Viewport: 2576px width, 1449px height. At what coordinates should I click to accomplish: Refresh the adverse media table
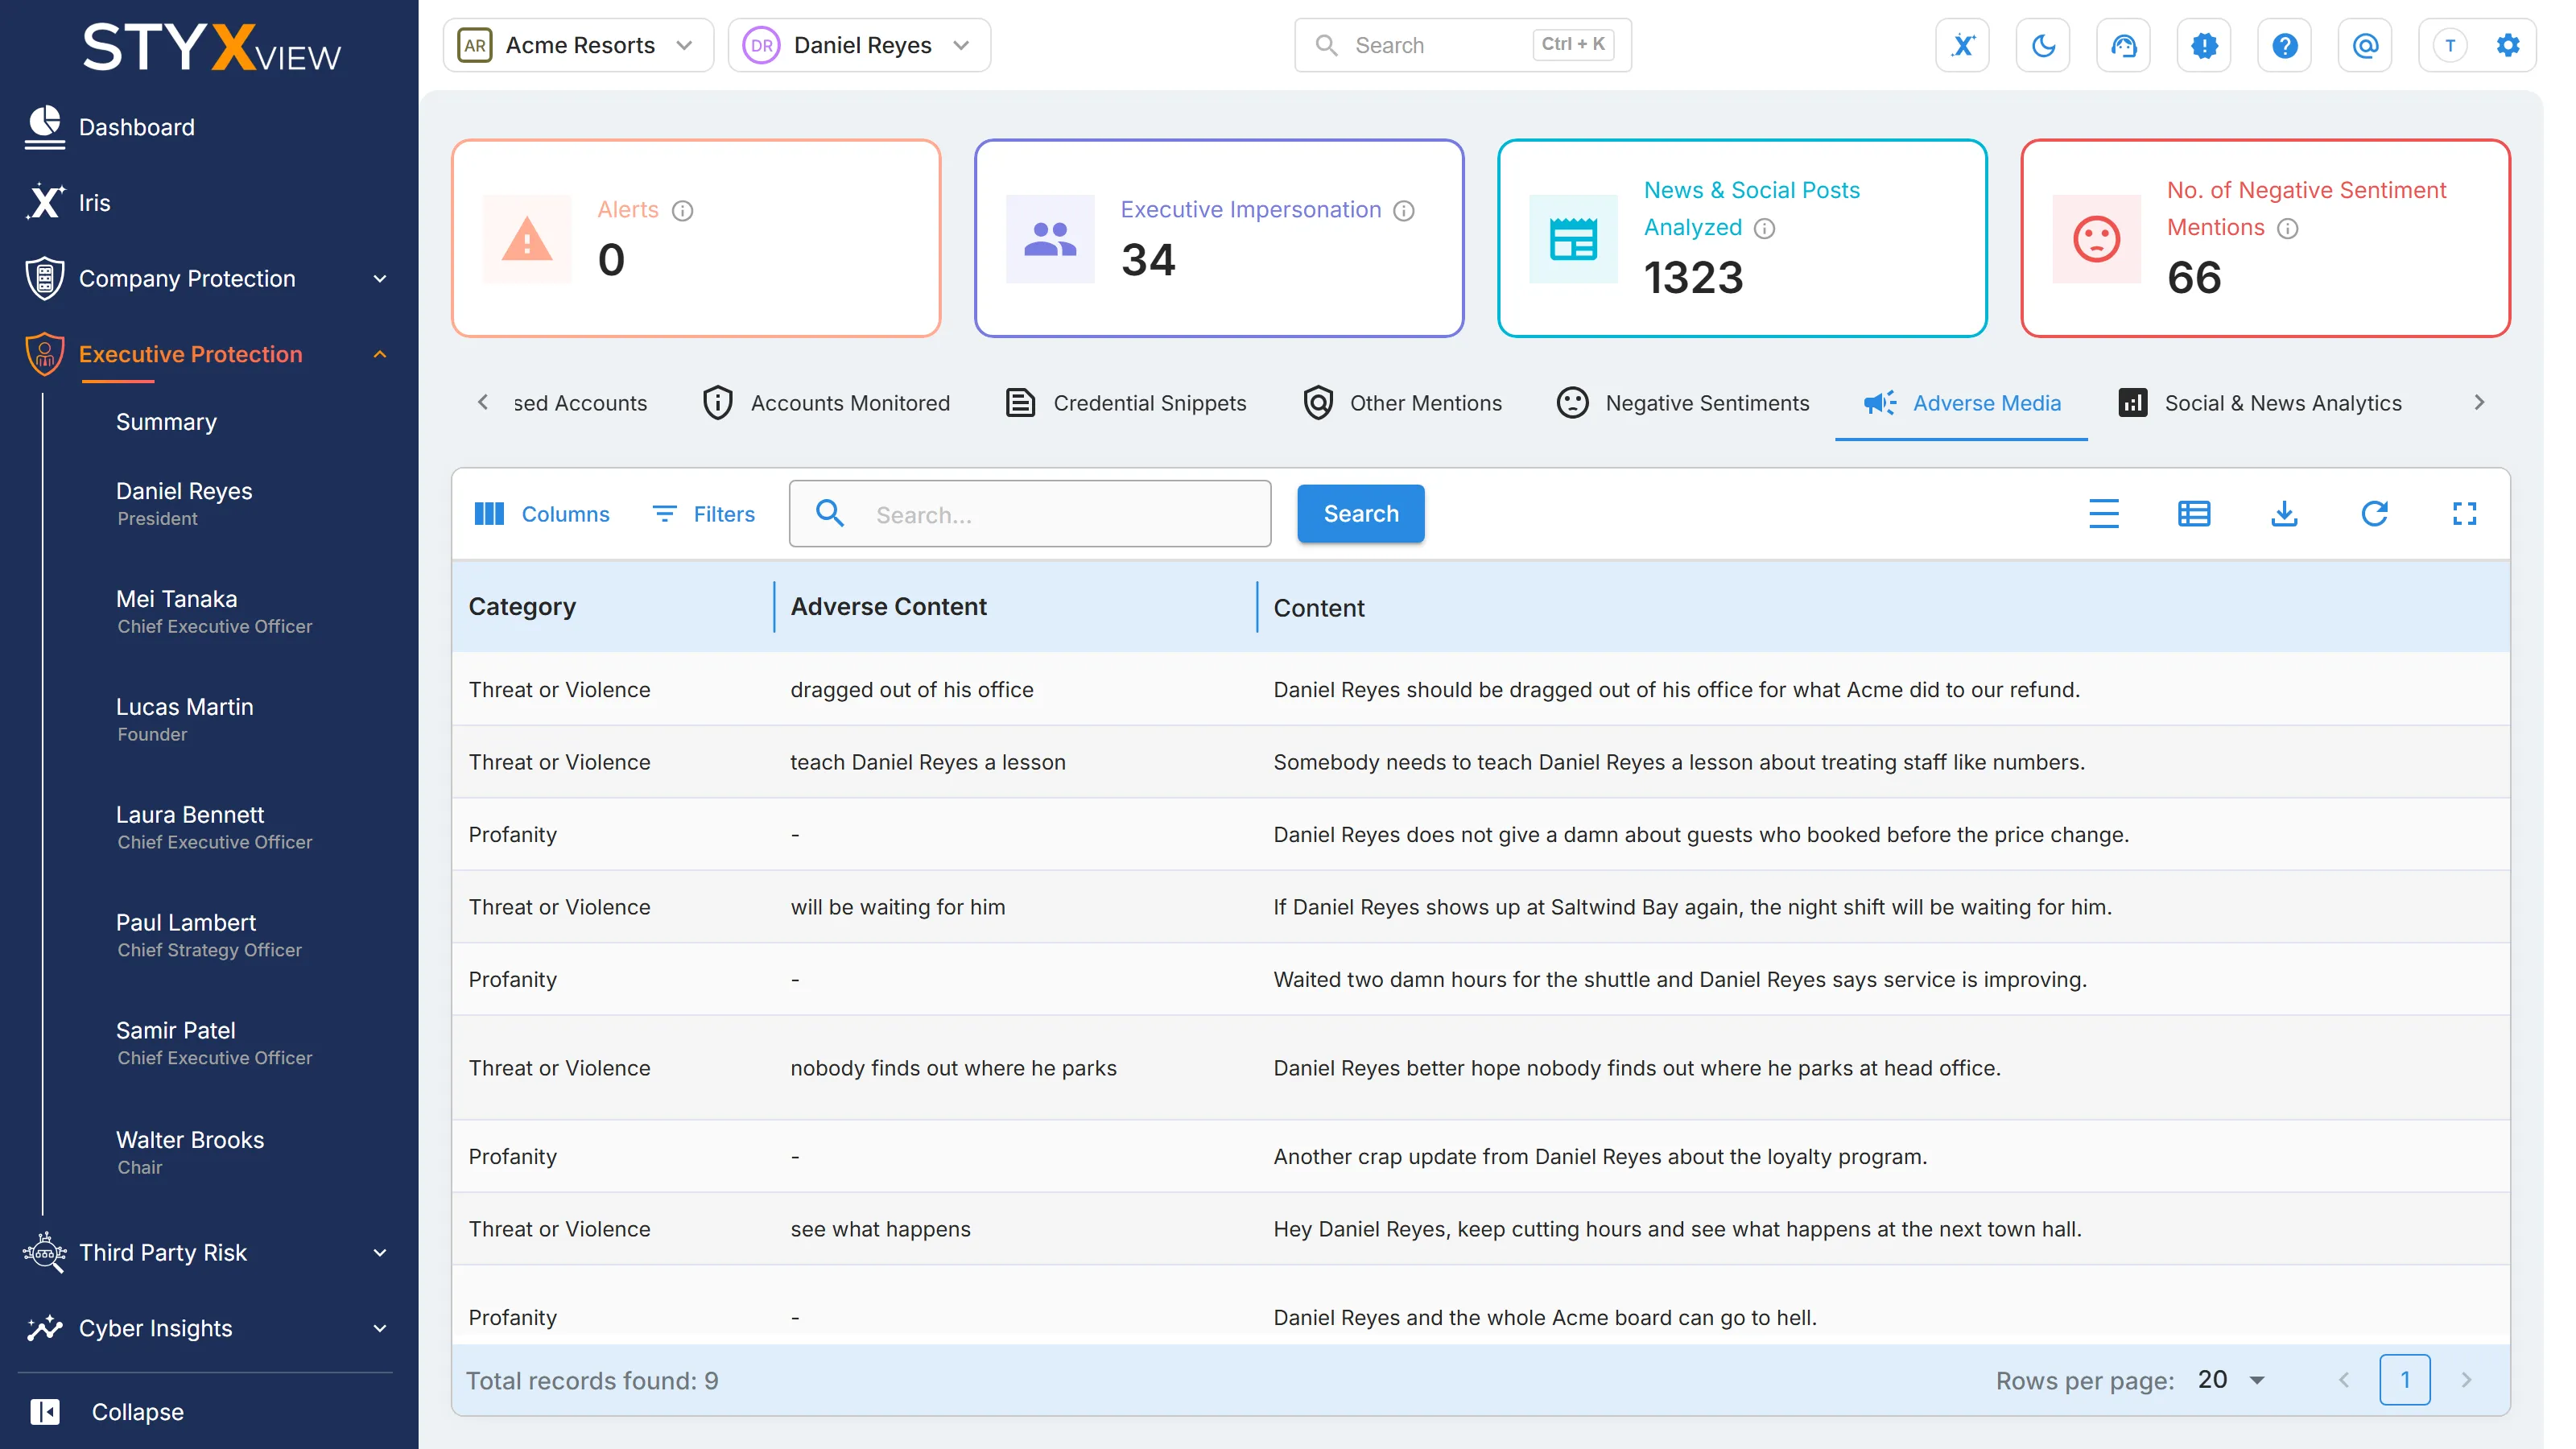[x=2374, y=514]
